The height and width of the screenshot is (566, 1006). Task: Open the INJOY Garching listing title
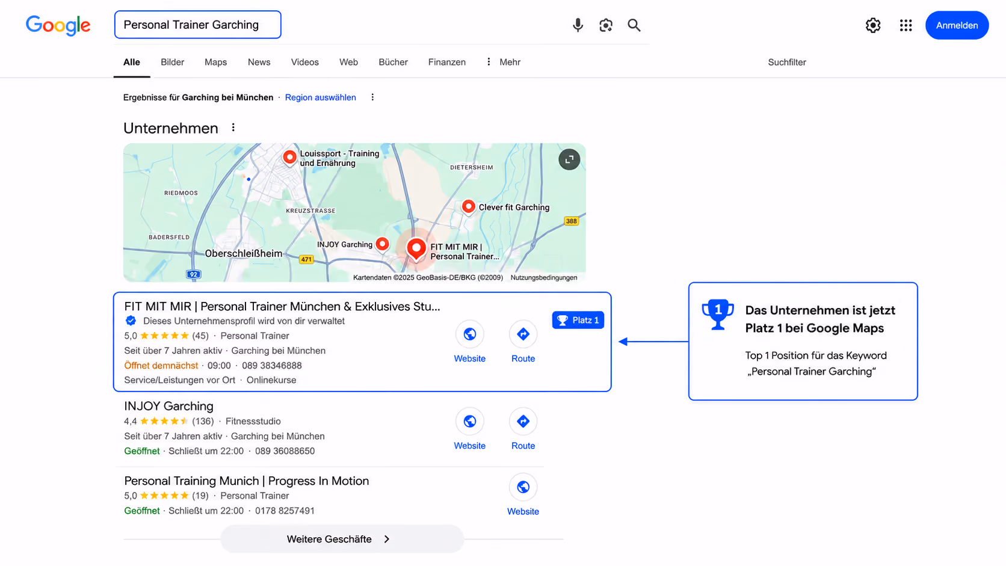point(168,406)
